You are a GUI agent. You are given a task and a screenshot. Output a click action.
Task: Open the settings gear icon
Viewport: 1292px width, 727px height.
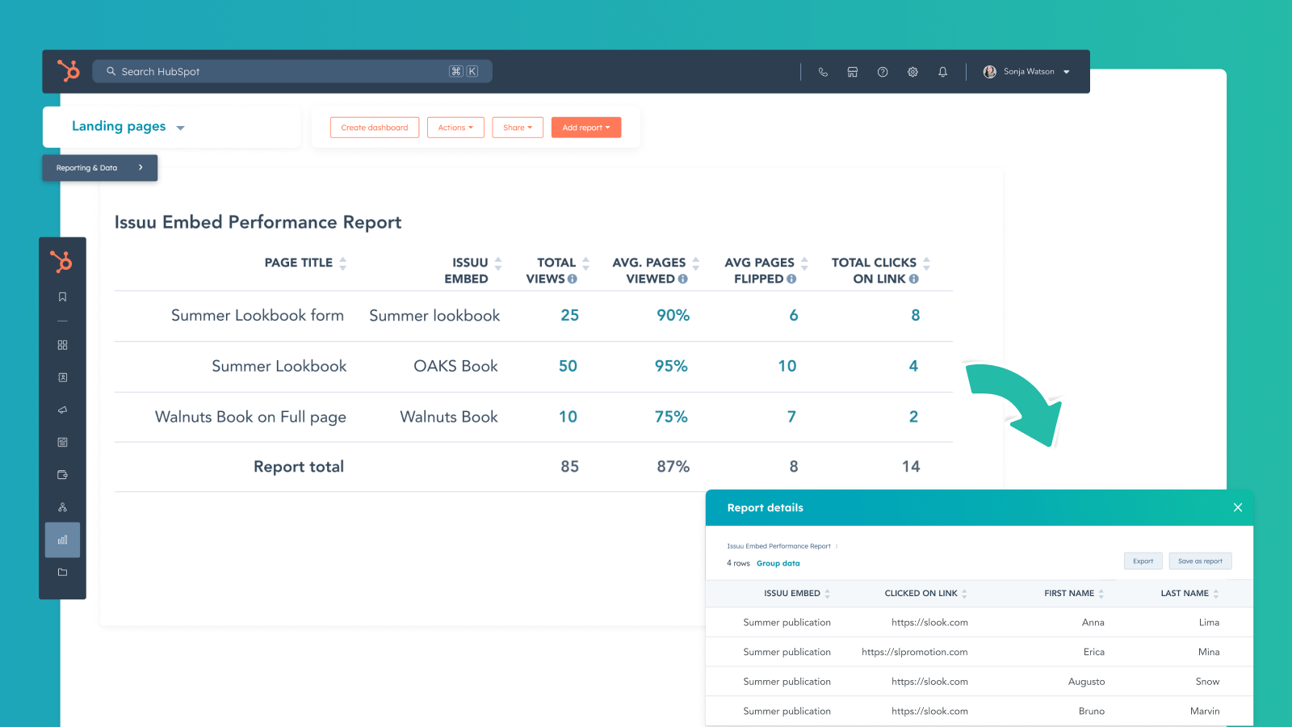tap(912, 72)
